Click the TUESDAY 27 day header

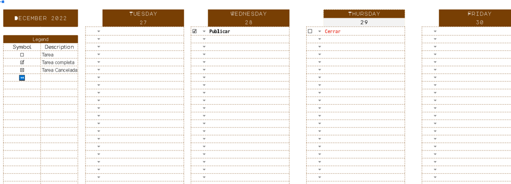143,18
